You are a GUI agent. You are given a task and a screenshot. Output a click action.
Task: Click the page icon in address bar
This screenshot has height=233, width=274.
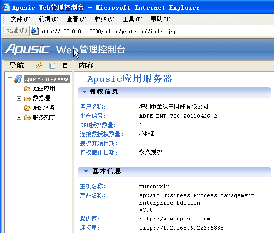tap(35, 31)
